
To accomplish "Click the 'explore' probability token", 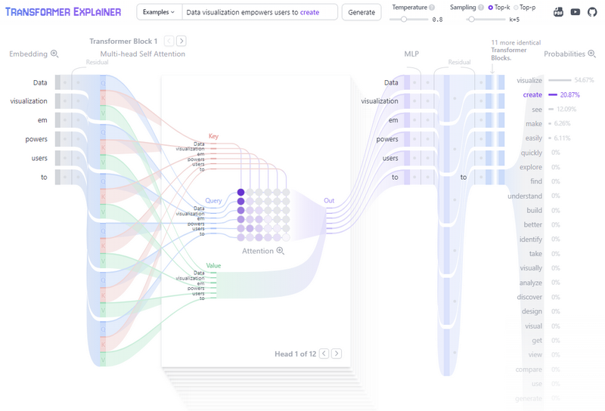I will tap(531, 167).
